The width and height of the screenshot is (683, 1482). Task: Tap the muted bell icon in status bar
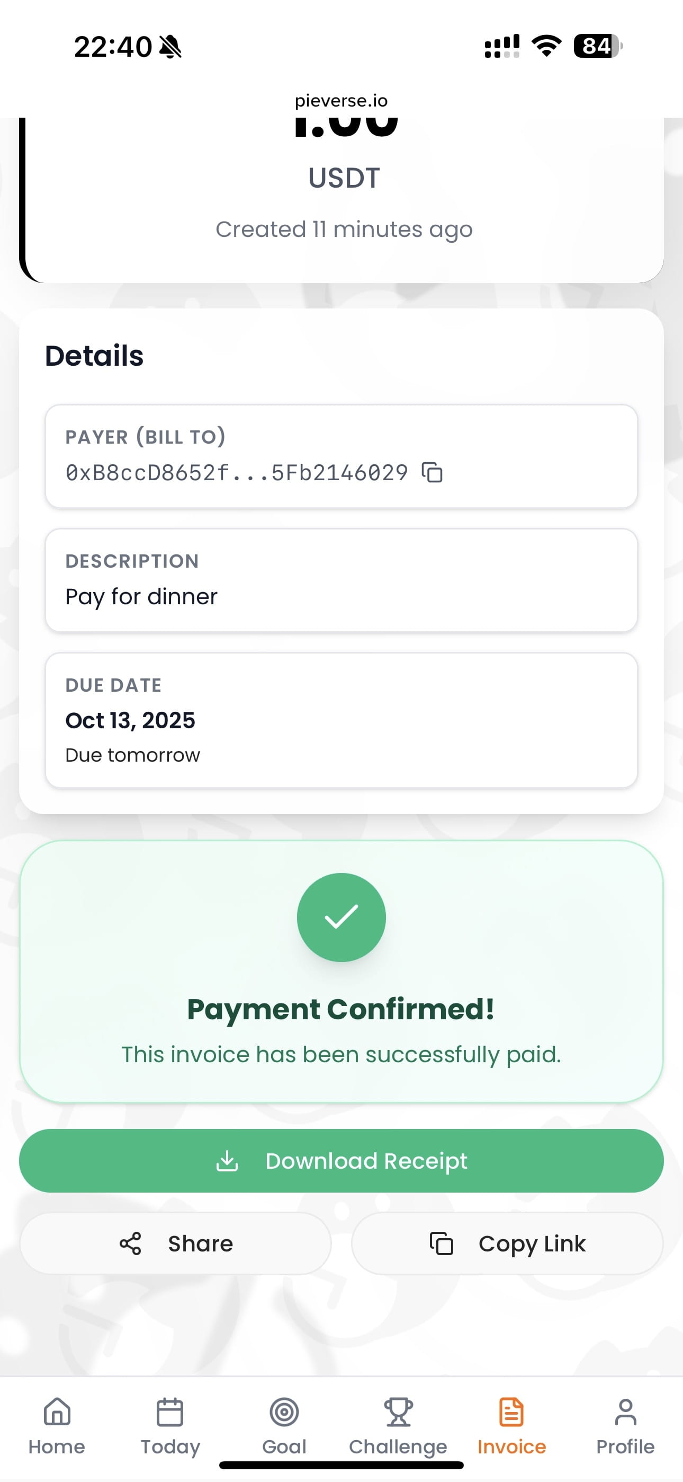click(170, 47)
